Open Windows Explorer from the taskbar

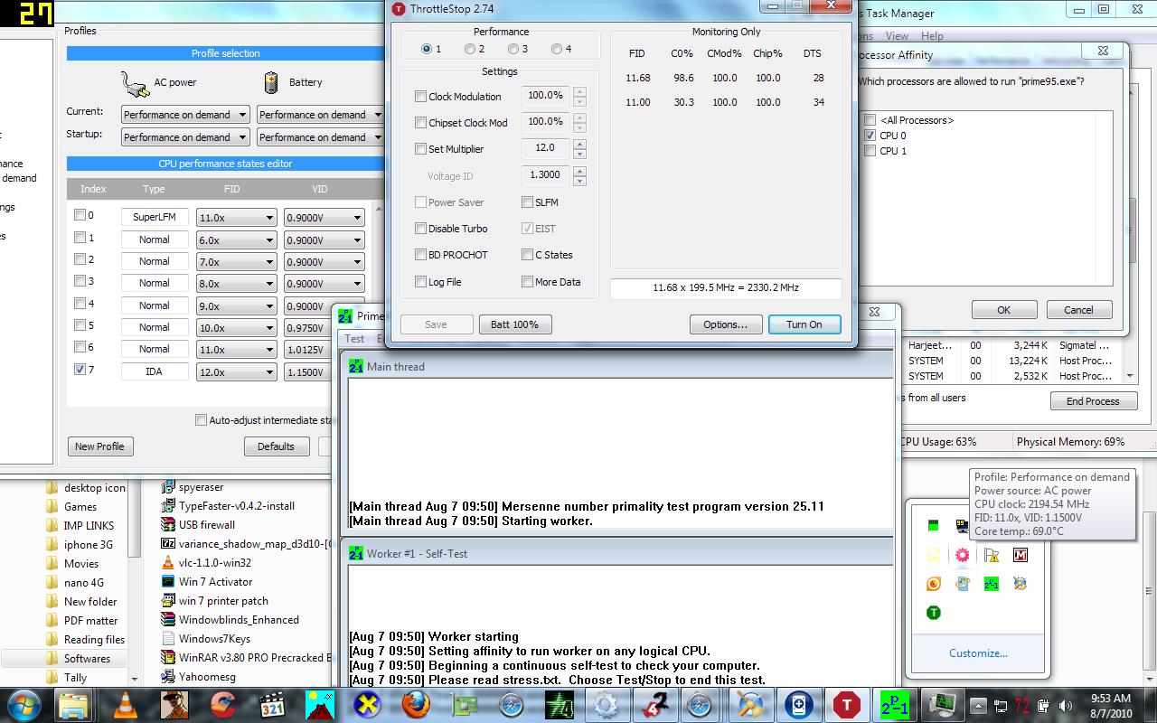click(71, 703)
